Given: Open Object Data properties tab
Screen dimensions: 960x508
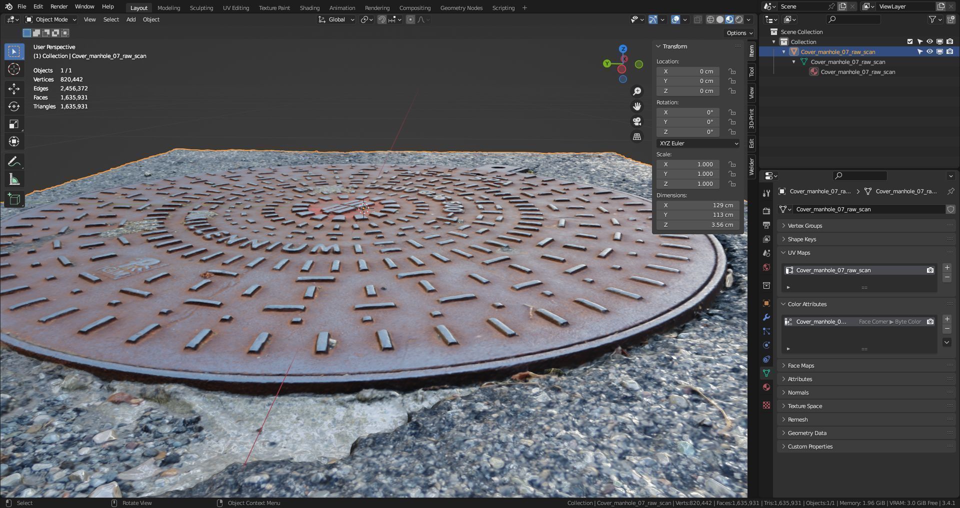Looking at the screenshot, I should (x=766, y=373).
